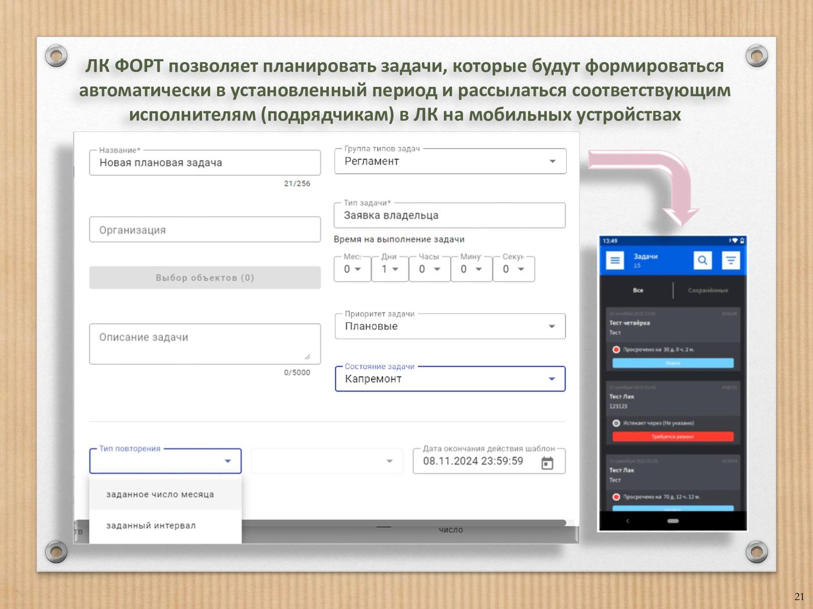Open the Тест Лак 123123 task card

[x=673, y=413]
